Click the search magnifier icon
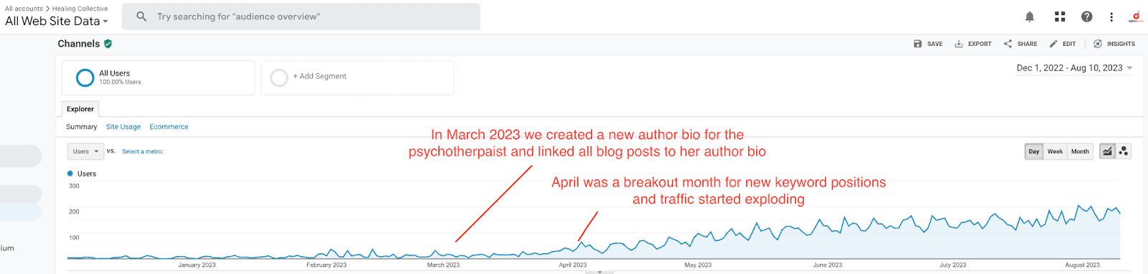Screen dimensions: 1148x274 (x=141, y=16)
